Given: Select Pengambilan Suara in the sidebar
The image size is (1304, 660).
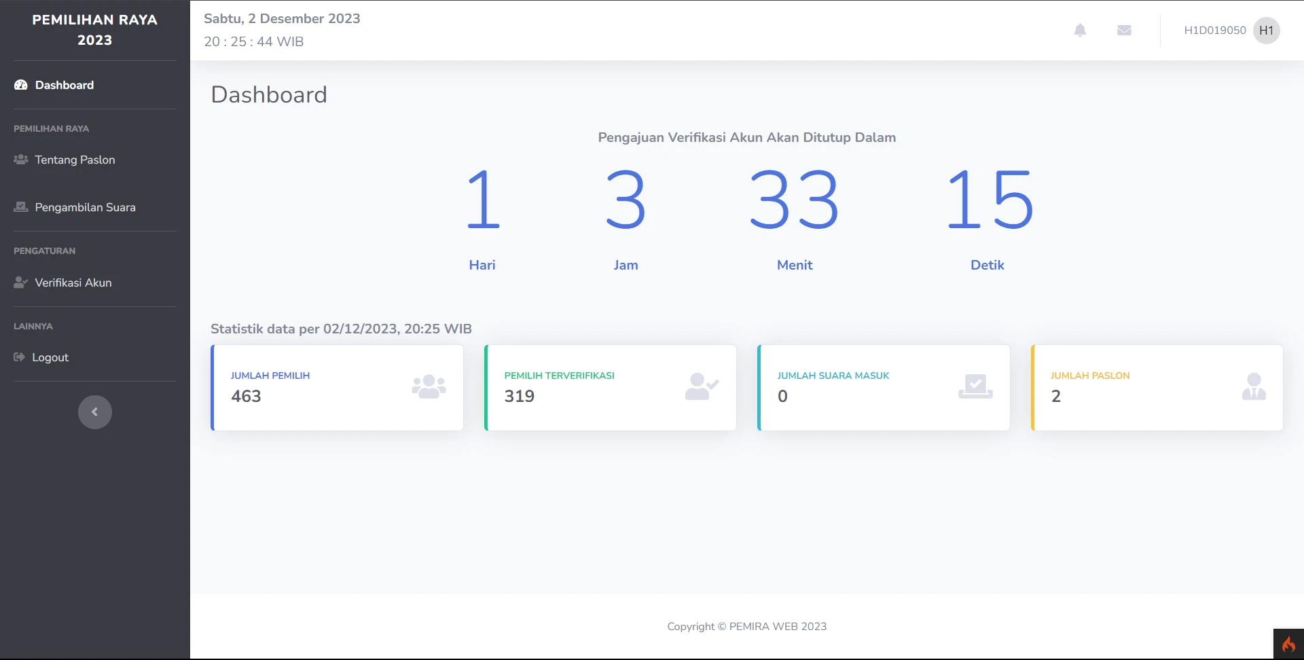Looking at the screenshot, I should [85, 207].
